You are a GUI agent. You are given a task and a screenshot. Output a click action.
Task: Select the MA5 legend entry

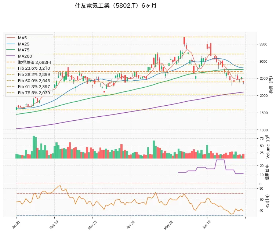click(x=17, y=38)
